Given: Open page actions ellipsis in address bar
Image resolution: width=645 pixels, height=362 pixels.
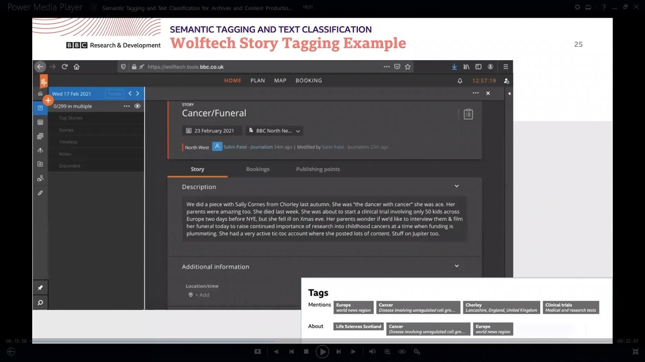Looking at the screenshot, I should pos(386,66).
